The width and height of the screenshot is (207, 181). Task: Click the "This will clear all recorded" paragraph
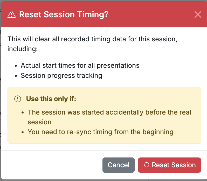[92, 44]
